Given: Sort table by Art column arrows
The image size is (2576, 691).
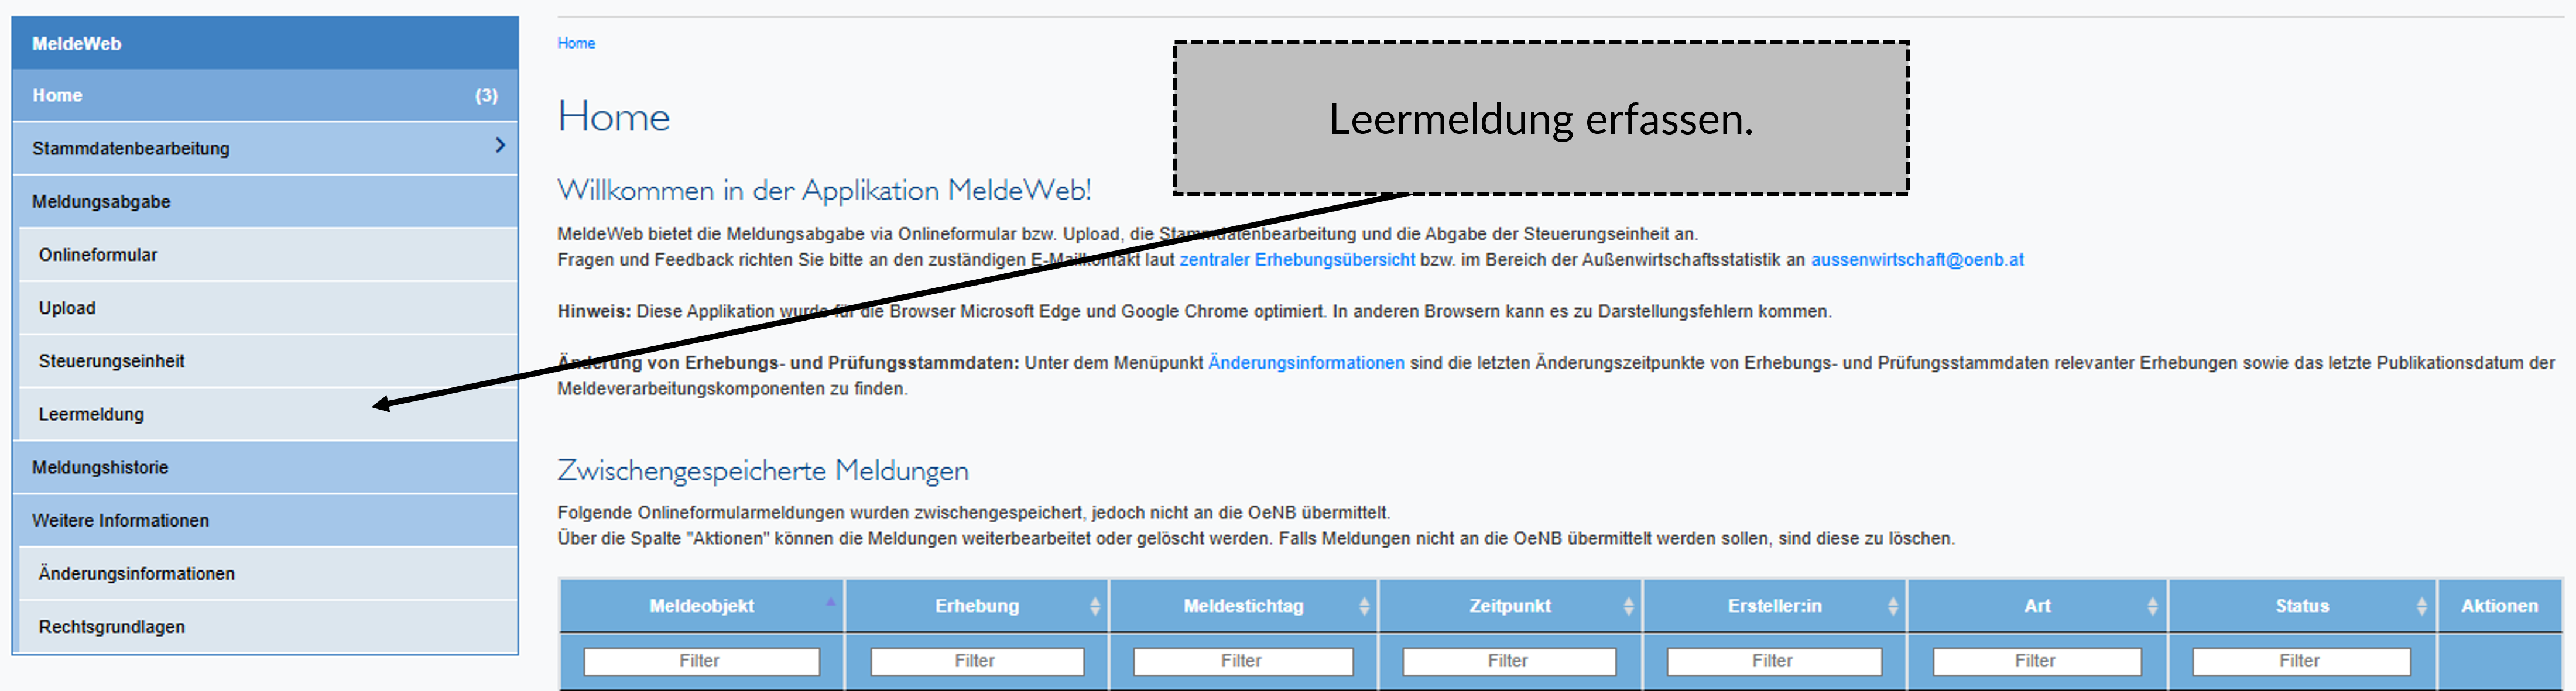Looking at the screenshot, I should 2152,606.
